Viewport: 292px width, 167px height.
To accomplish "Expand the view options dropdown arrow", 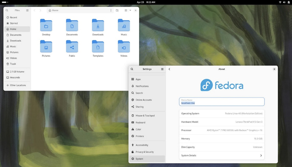I will point(130,11).
